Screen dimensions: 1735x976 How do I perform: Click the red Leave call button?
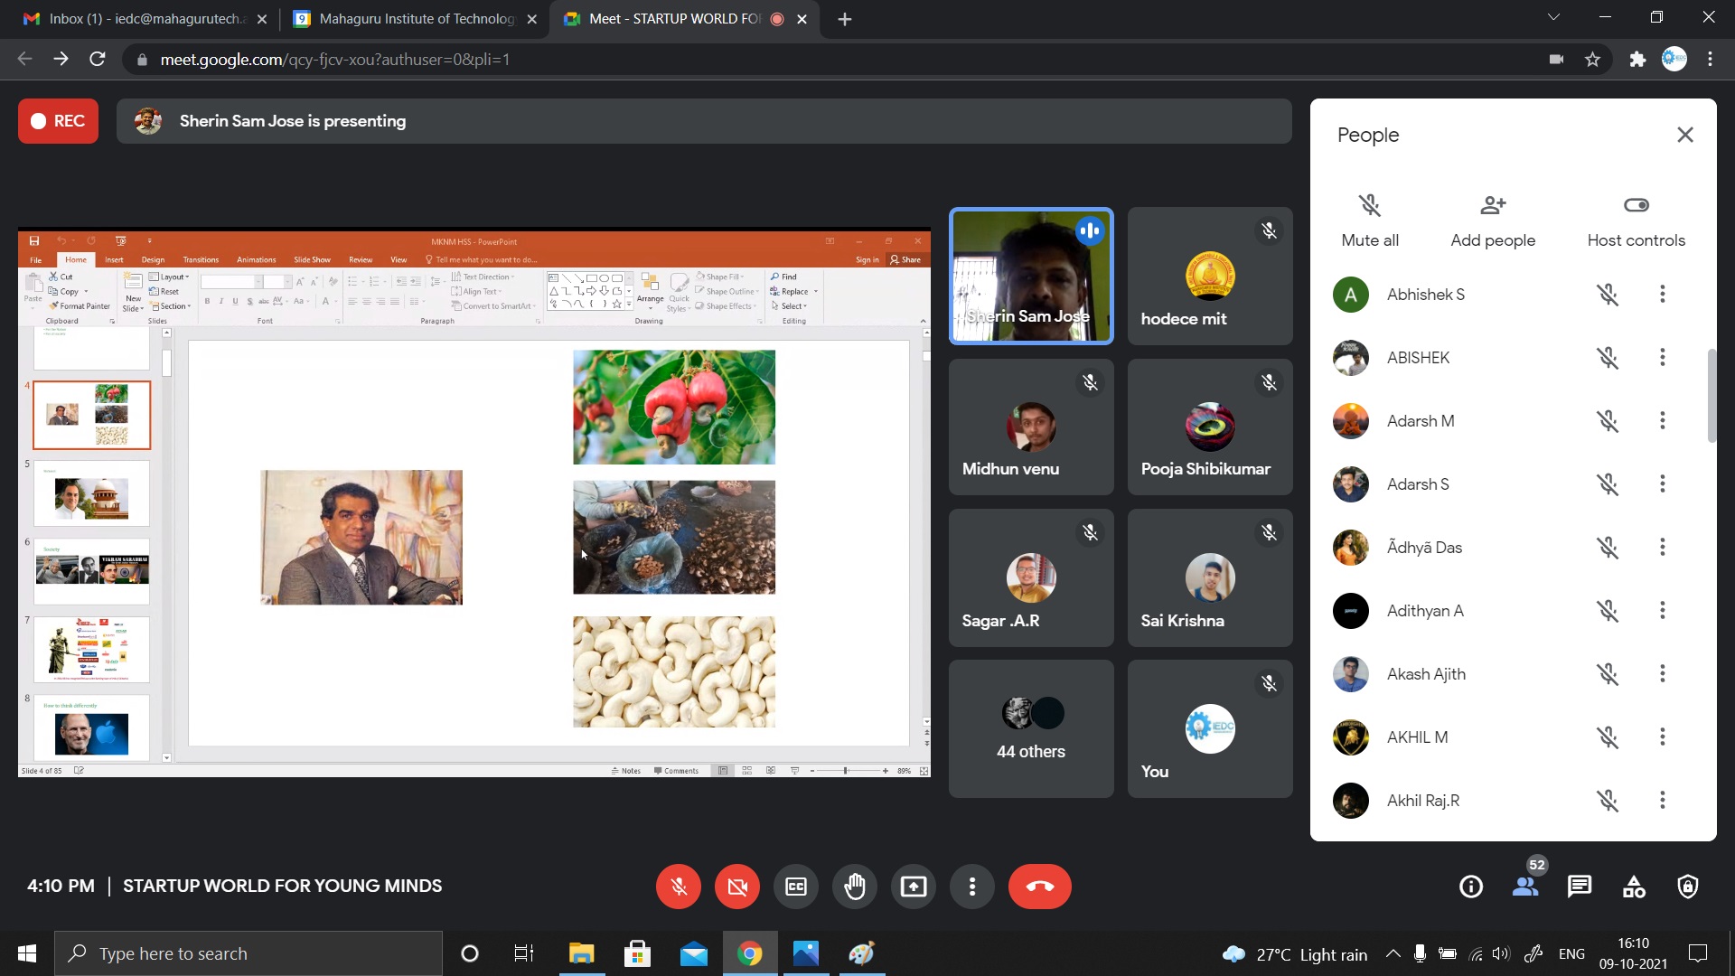click(x=1039, y=887)
